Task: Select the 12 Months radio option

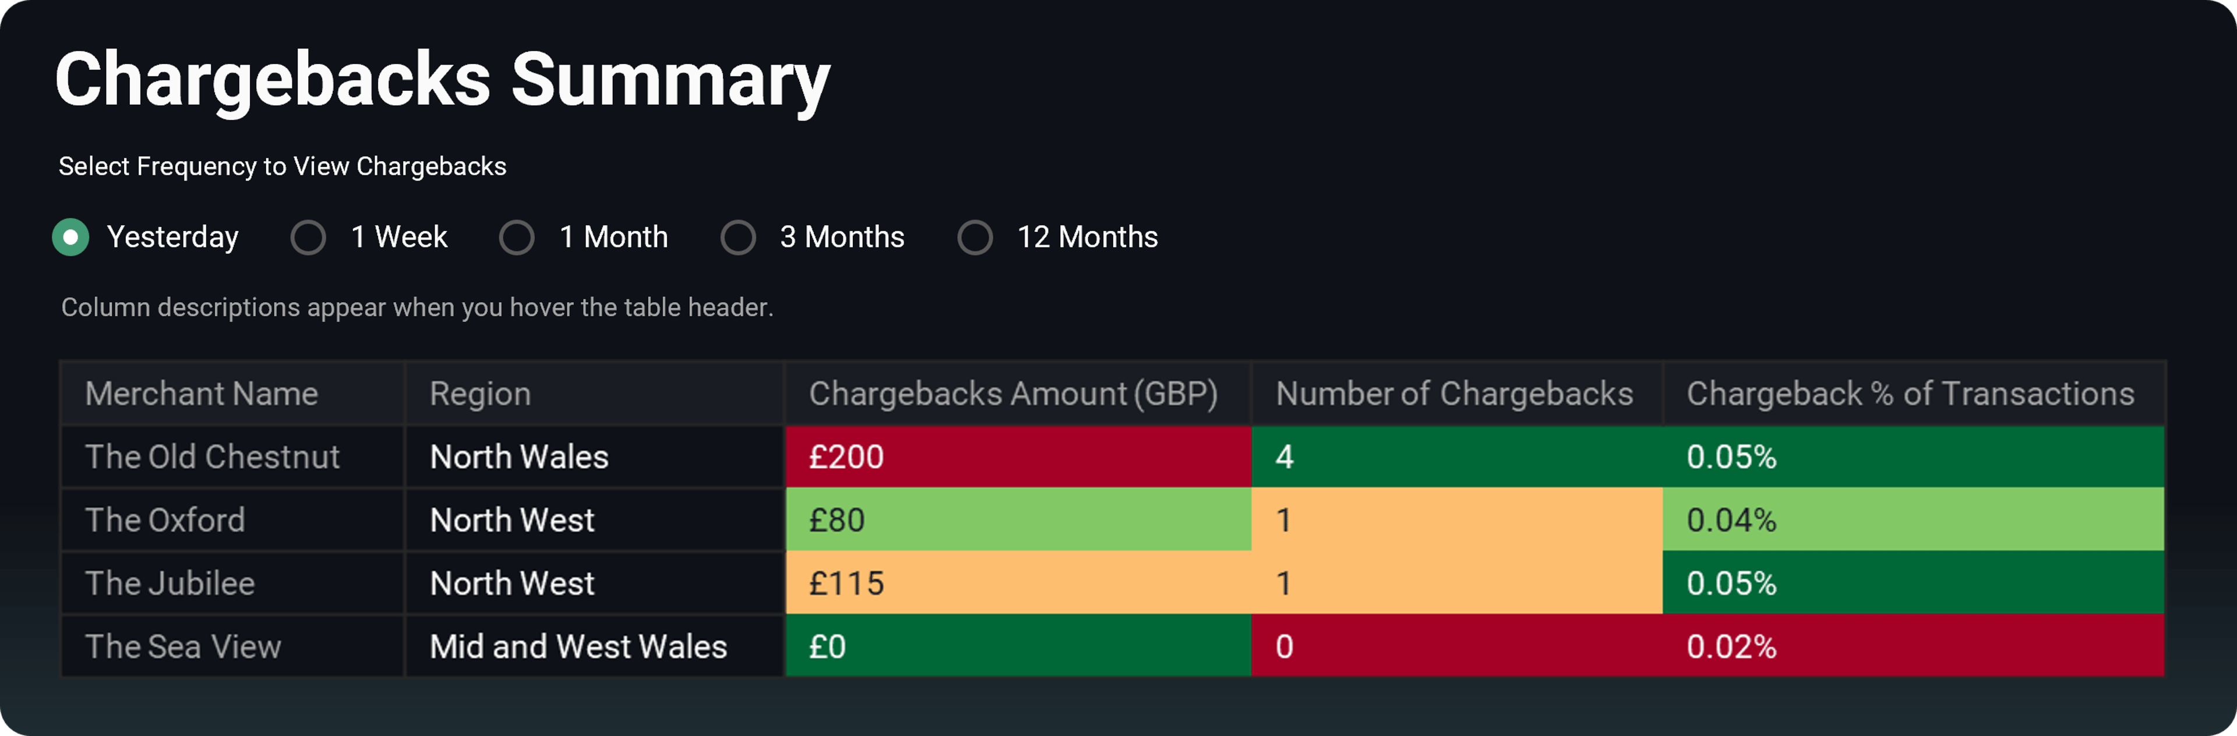Action: coord(975,237)
